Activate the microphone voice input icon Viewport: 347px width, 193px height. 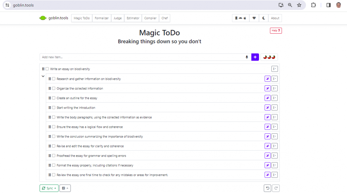pyautogui.click(x=247, y=57)
